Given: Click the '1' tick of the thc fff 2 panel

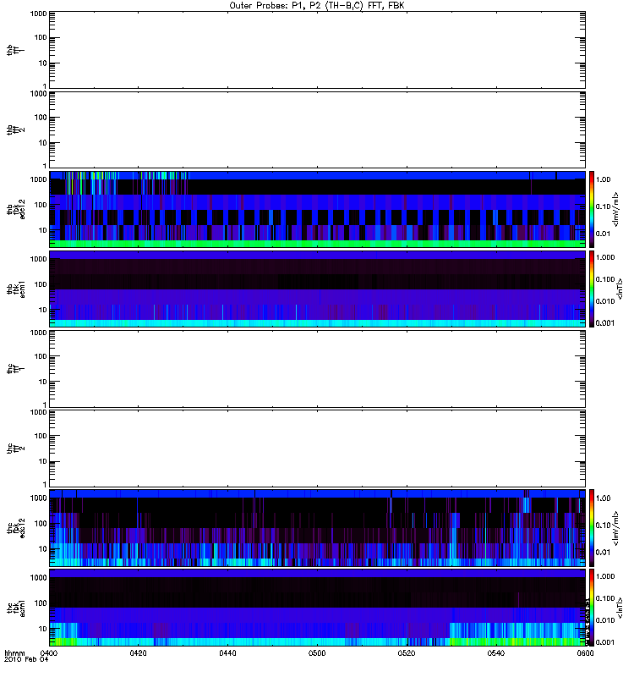Looking at the screenshot, I should [45, 484].
